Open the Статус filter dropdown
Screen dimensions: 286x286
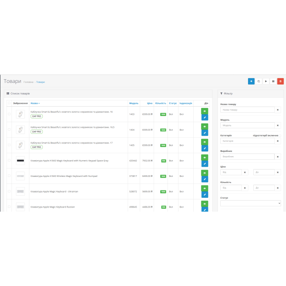(250, 203)
